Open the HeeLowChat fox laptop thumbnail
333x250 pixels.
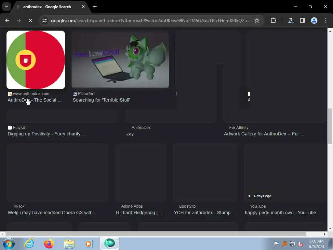pyautogui.click(x=120, y=59)
